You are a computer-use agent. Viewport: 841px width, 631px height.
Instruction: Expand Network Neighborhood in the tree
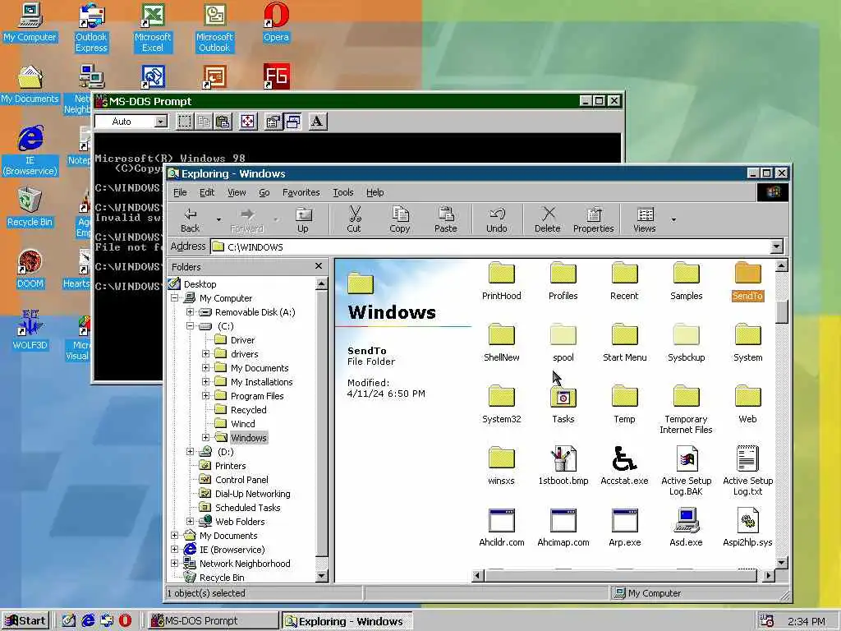pos(175,564)
